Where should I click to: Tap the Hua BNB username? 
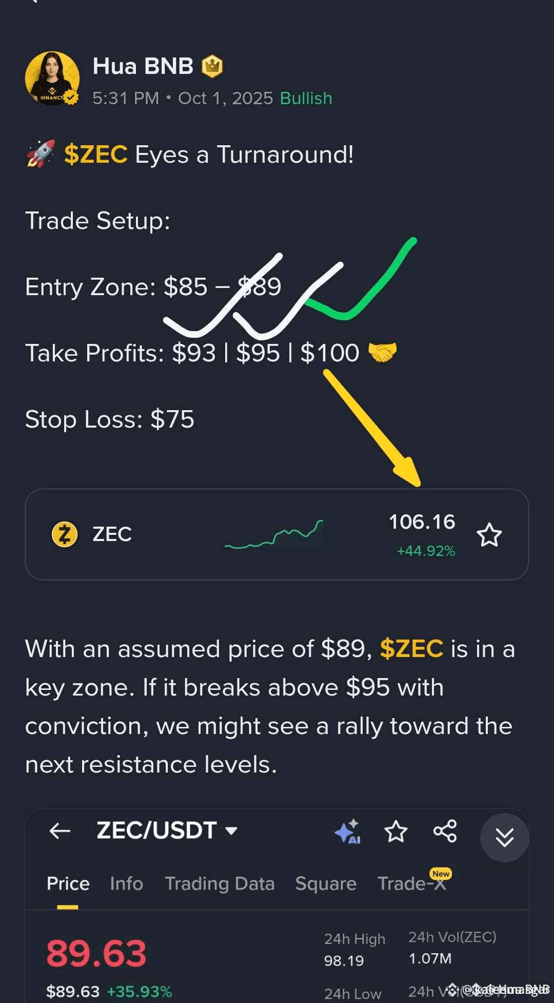(x=143, y=66)
